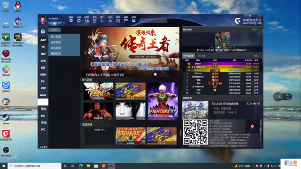
Task: Open 格斗游戏 fighting games category
Action: [64, 36]
